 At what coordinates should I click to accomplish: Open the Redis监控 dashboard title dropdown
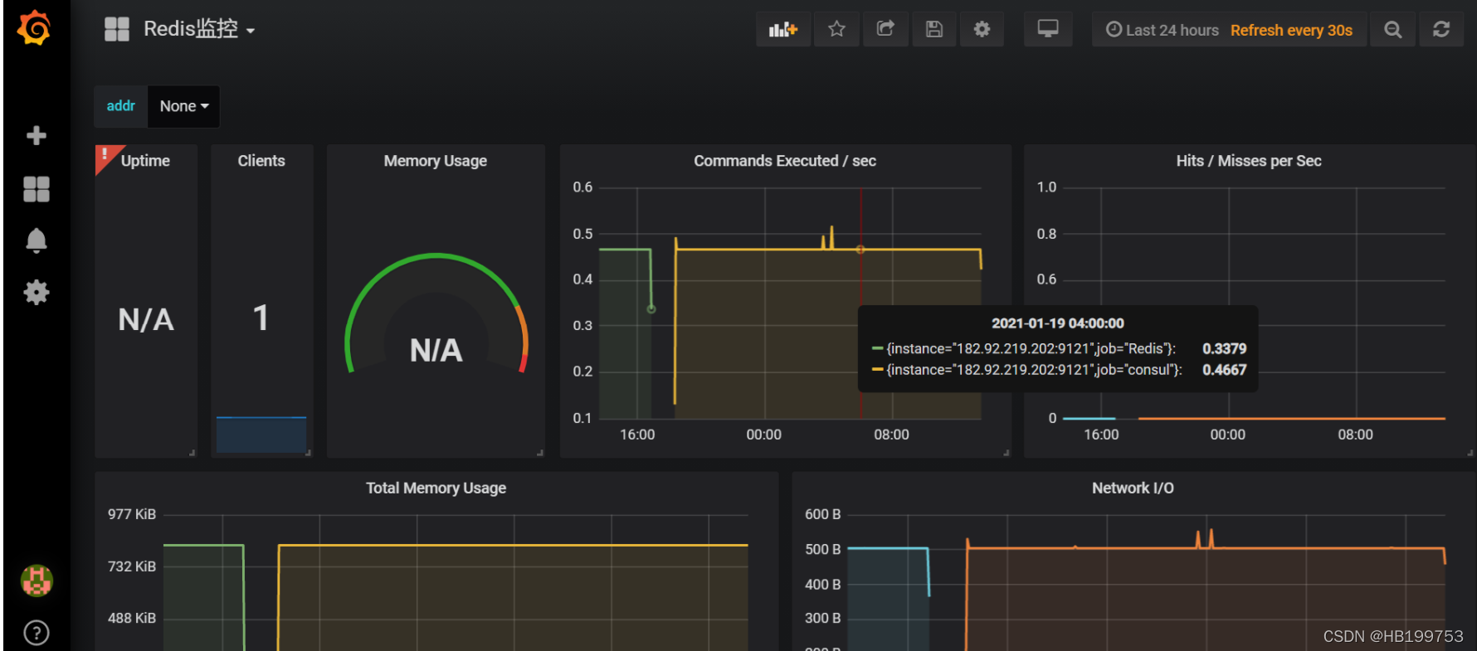(x=199, y=30)
